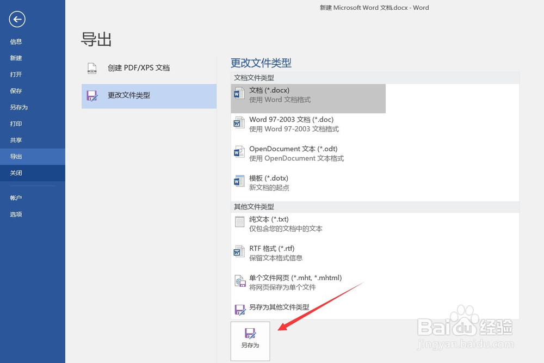Click 使用 OpenDocument 文本格式 description
Screen dimensions: 544x363
pyautogui.click(x=296, y=158)
